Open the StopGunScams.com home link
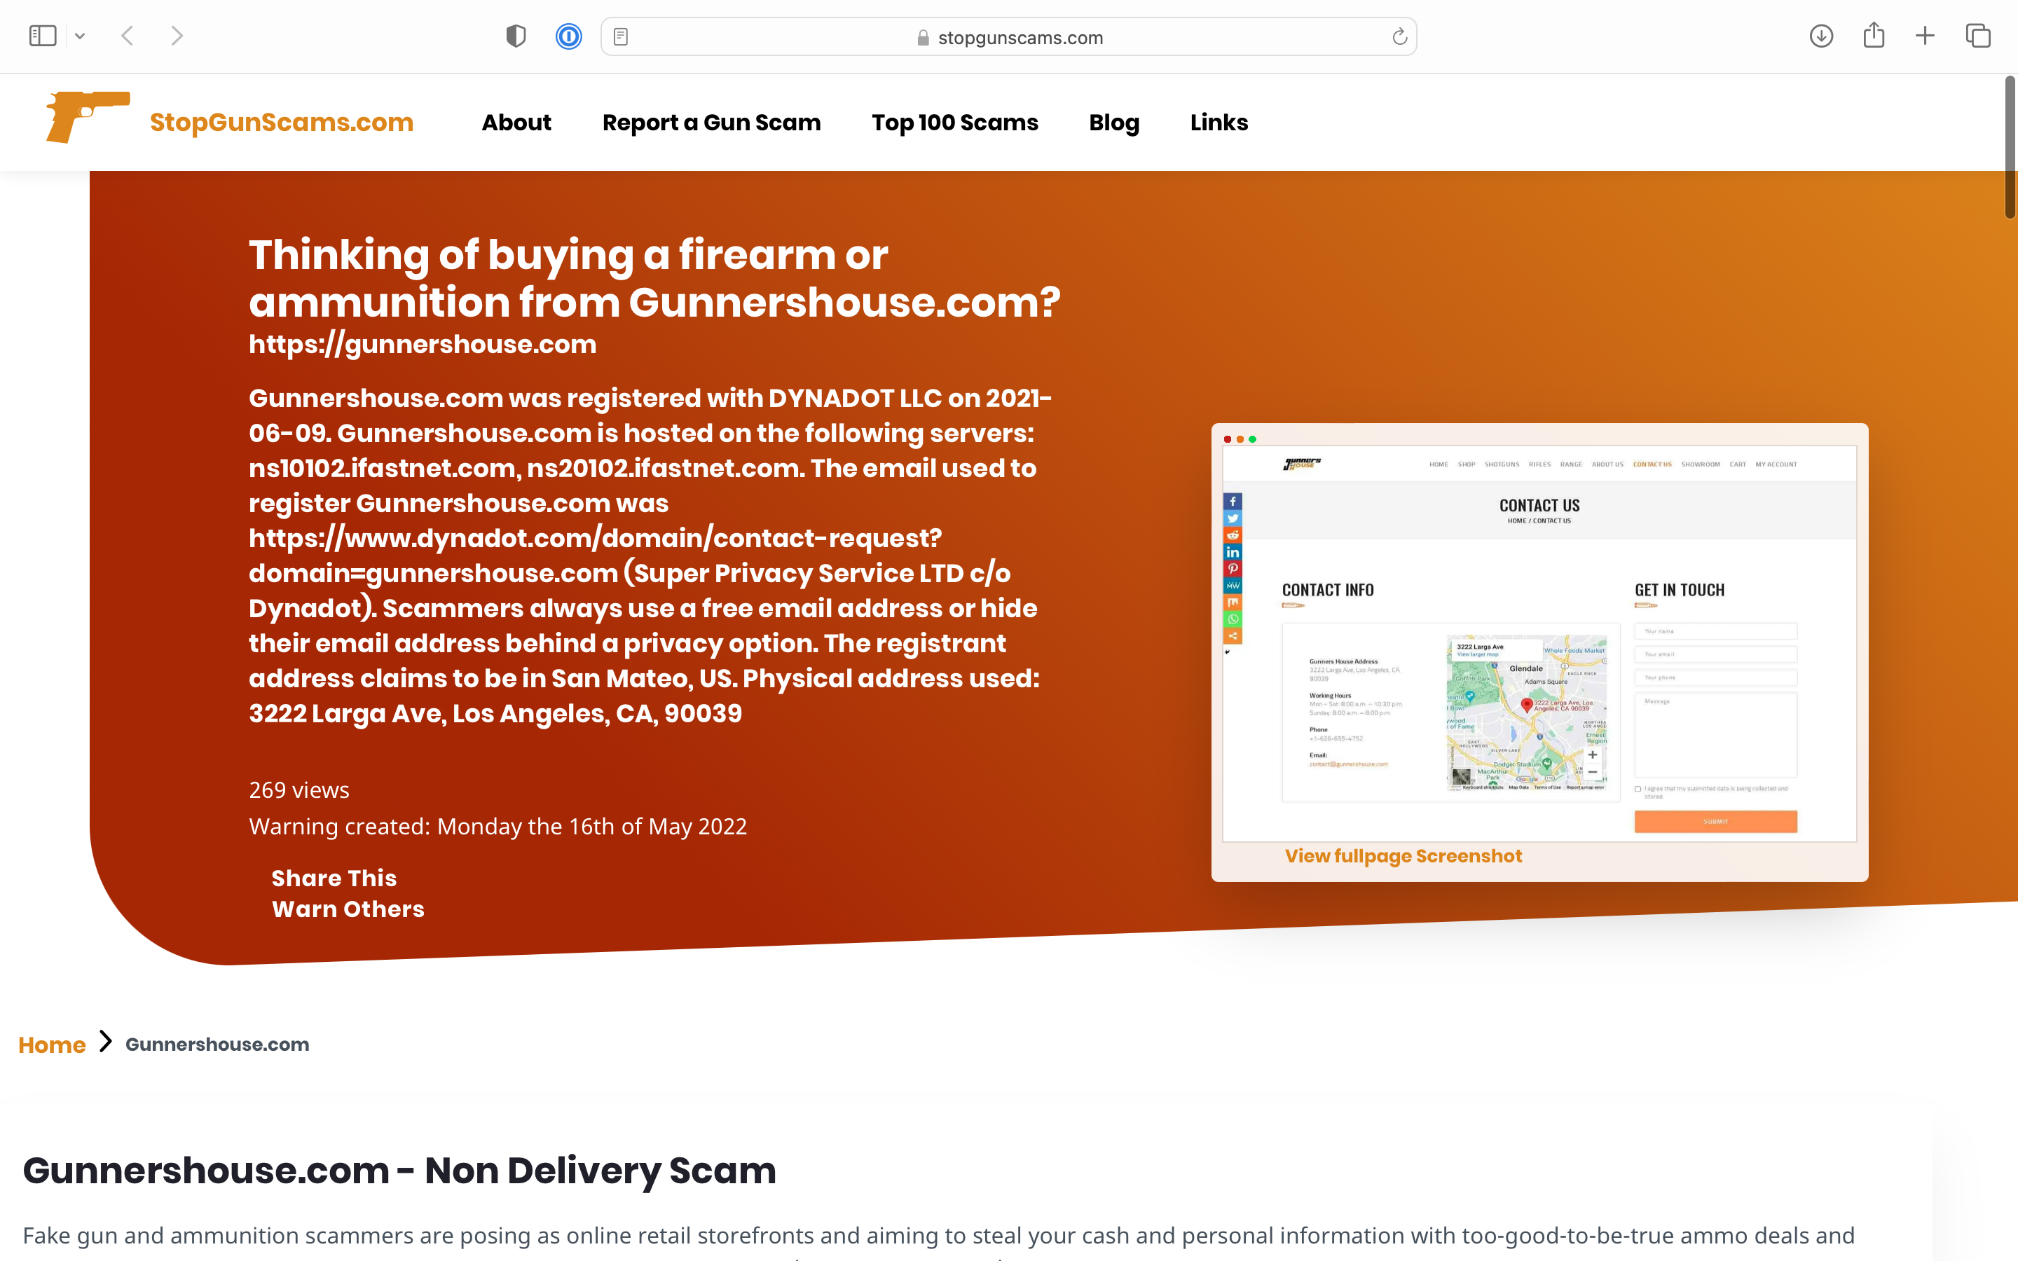The width and height of the screenshot is (2018, 1261). pyautogui.click(x=281, y=123)
